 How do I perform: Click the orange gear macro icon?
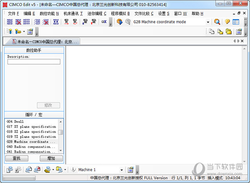pos(120,22)
